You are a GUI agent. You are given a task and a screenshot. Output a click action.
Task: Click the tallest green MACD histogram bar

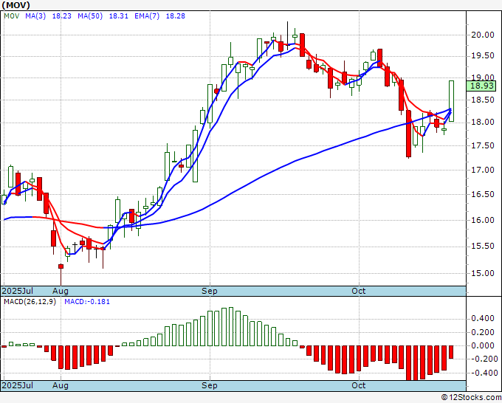[x=231, y=327]
